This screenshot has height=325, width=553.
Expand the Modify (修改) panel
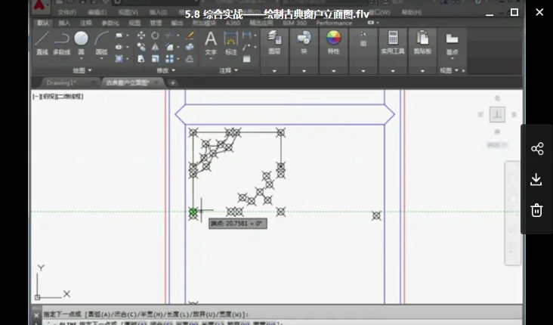pos(165,70)
